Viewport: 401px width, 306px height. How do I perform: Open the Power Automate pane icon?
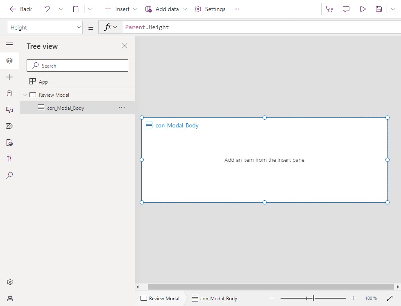click(10, 126)
